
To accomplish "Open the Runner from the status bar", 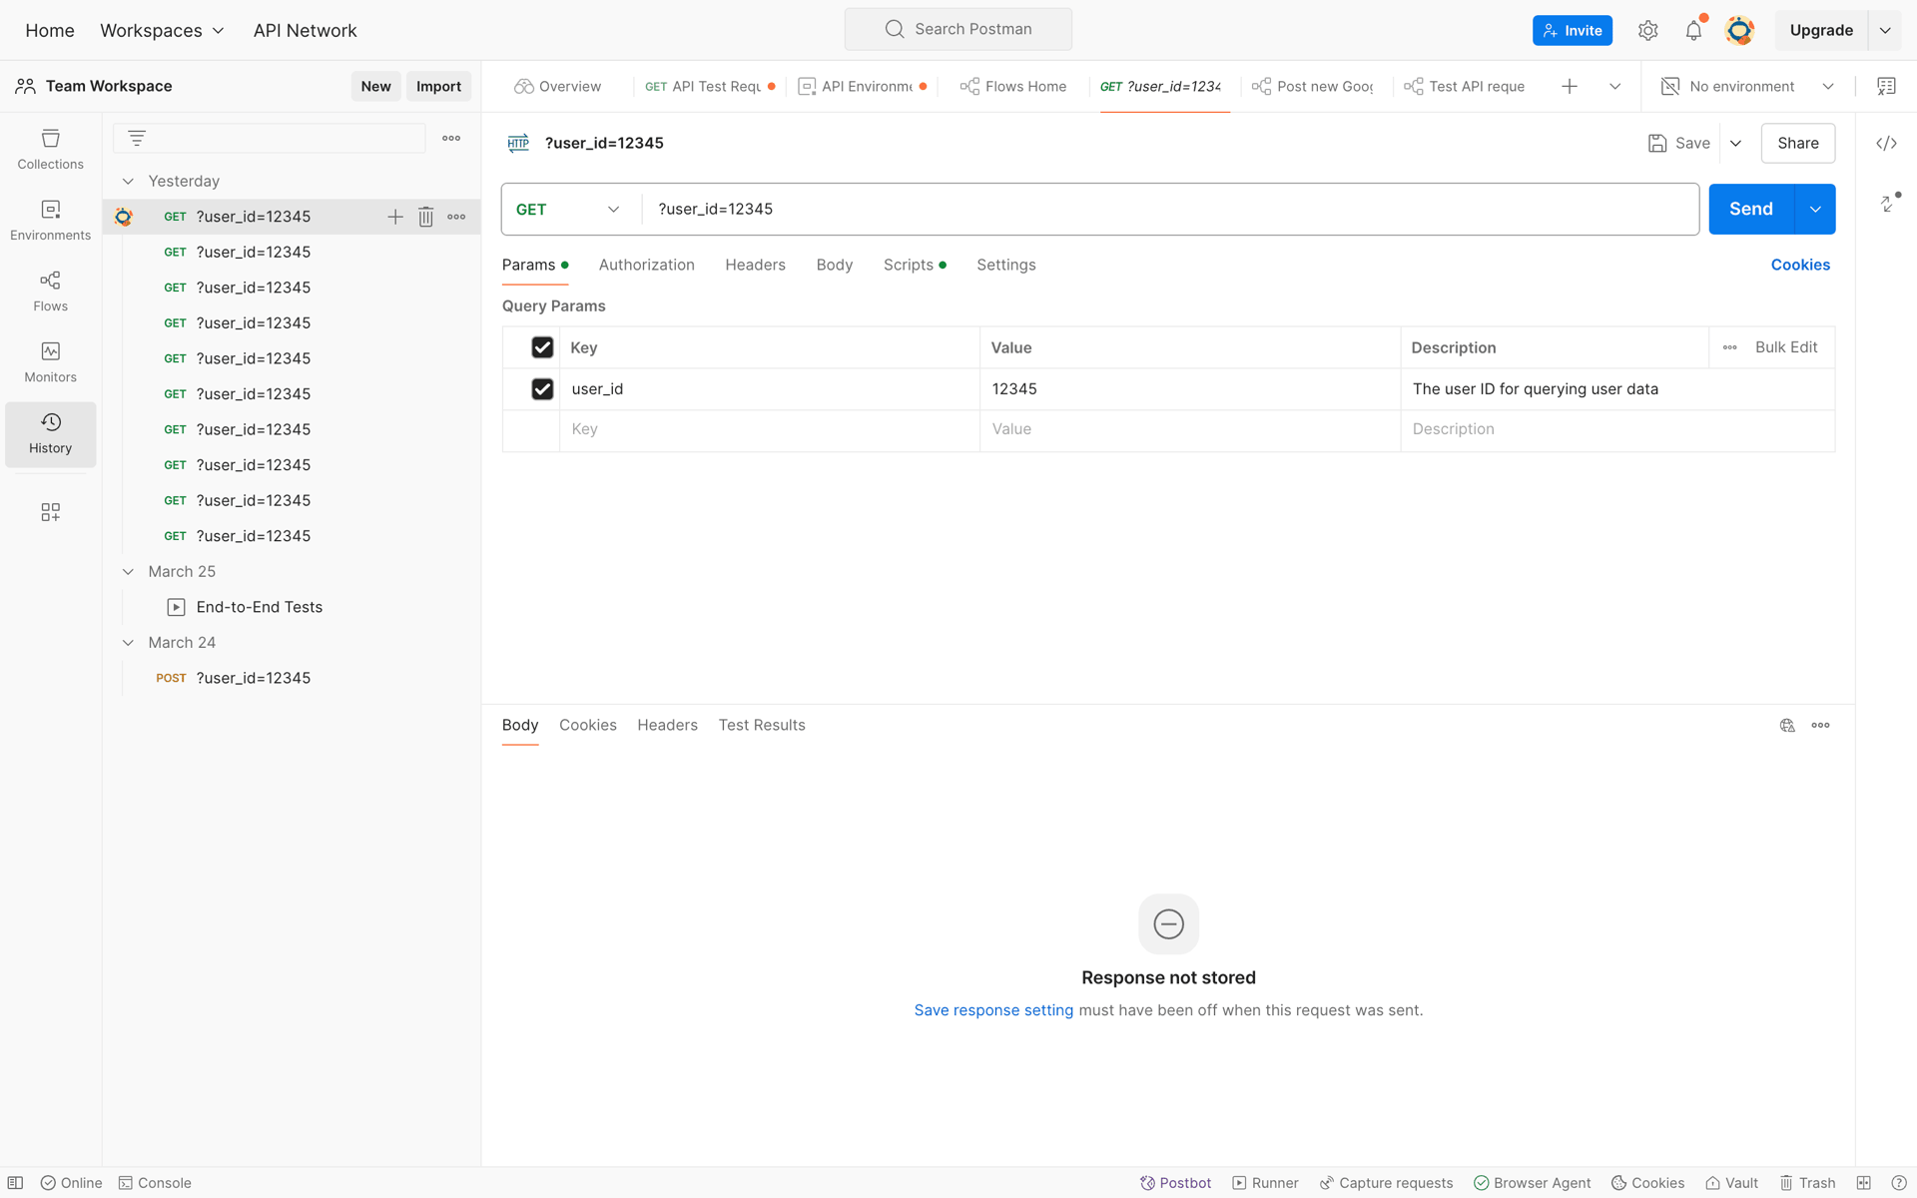I will 1265,1183.
